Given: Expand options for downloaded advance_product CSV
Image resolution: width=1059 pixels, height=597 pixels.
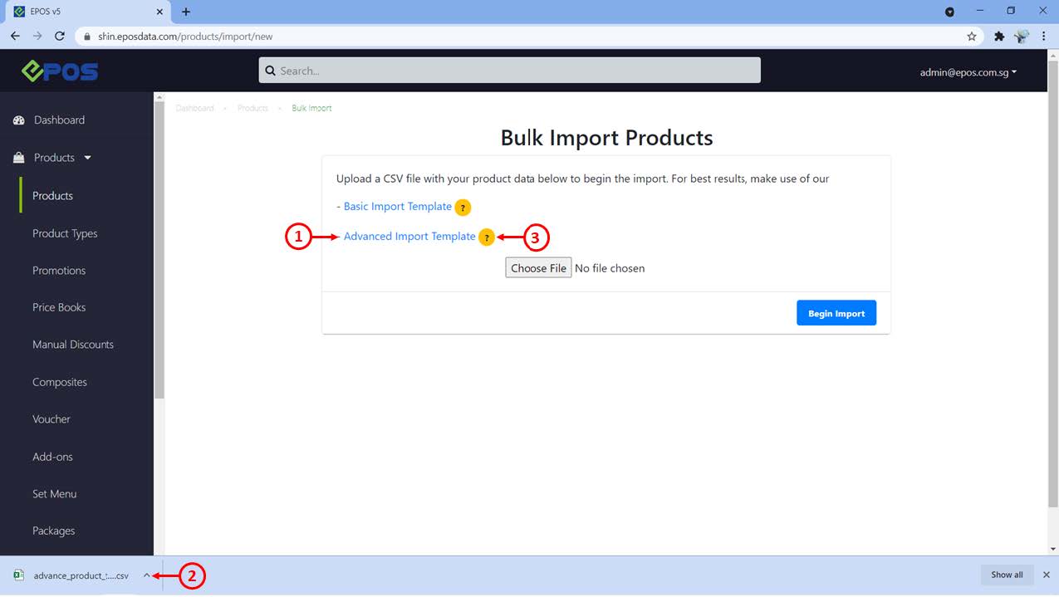Looking at the screenshot, I should click(x=146, y=575).
